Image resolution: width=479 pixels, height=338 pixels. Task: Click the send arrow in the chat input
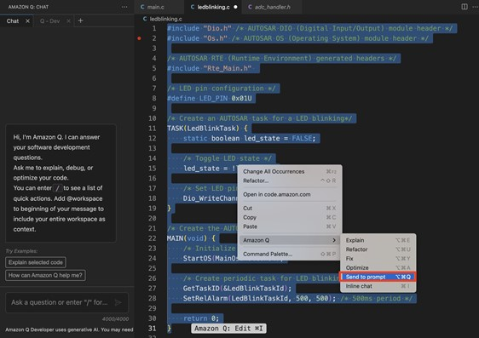(118, 302)
